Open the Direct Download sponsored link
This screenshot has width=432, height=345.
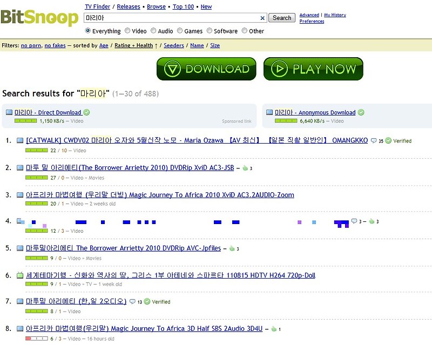[48, 112]
